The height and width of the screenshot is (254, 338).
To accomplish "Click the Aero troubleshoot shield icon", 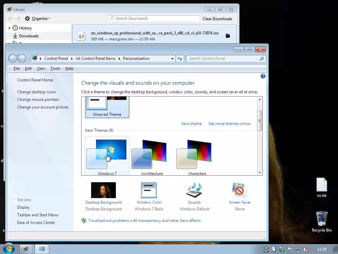I will click(84, 221).
